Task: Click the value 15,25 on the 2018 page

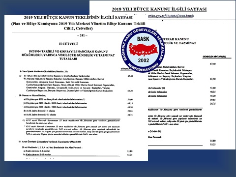Action: click(x=213, y=145)
